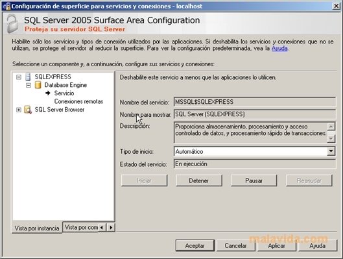Click description scrollbar up arrow
The width and height of the screenshot is (343, 259).
(331, 127)
